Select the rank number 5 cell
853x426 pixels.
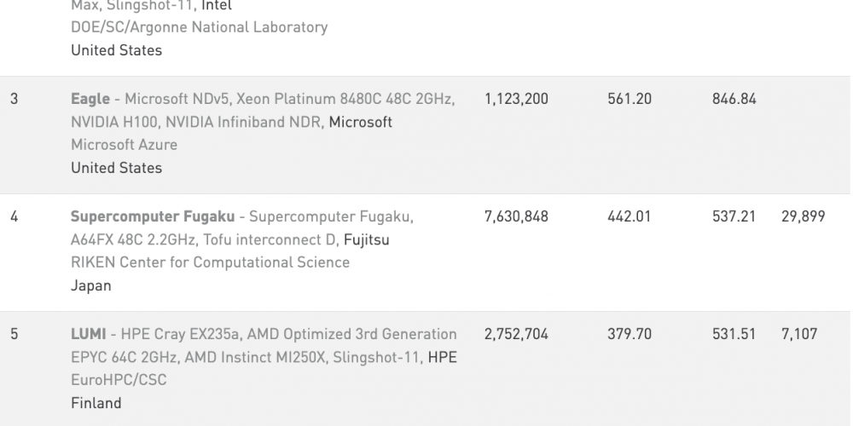(15, 334)
